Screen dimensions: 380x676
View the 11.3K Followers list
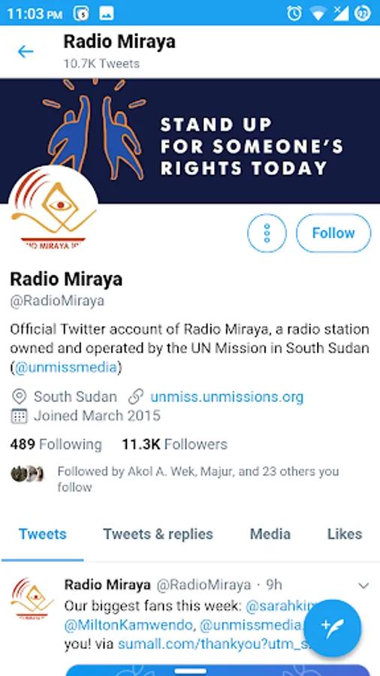click(174, 444)
